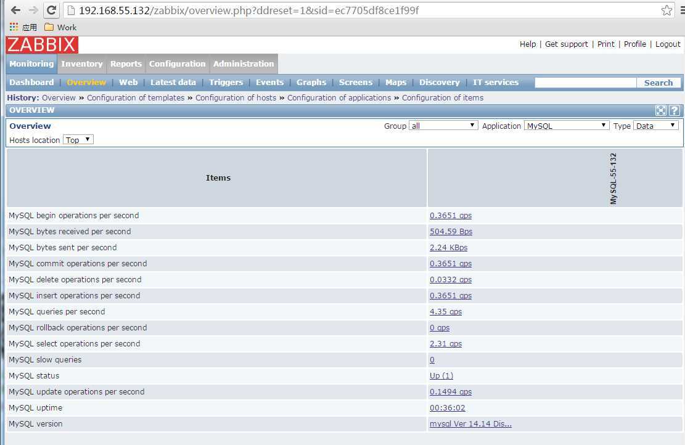
Task: Click the Print link
Action: point(605,44)
